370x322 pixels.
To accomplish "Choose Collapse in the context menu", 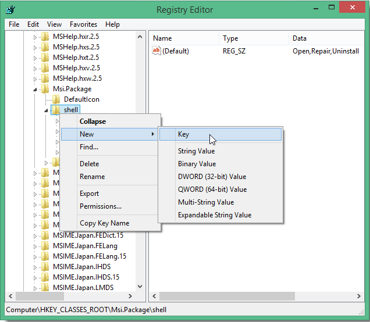I will click(111, 121).
